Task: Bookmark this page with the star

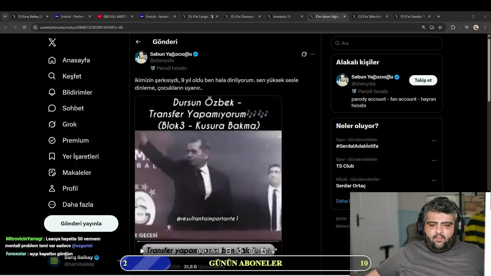Action: click(440, 27)
